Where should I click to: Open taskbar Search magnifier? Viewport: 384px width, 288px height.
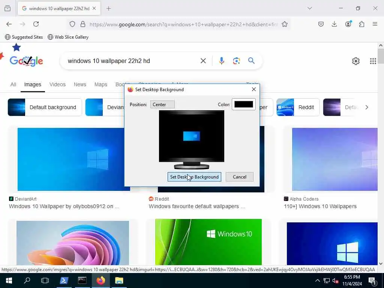27,280
